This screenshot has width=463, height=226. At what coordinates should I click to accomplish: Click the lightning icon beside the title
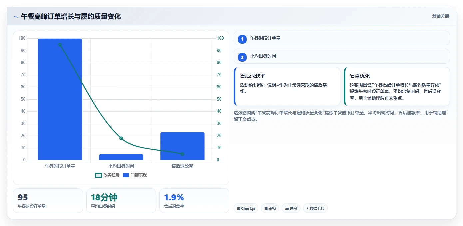pyautogui.click(x=16, y=17)
